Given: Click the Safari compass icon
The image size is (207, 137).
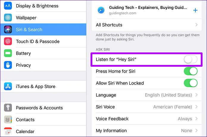Looking at the screenshot, I should point(101,10).
